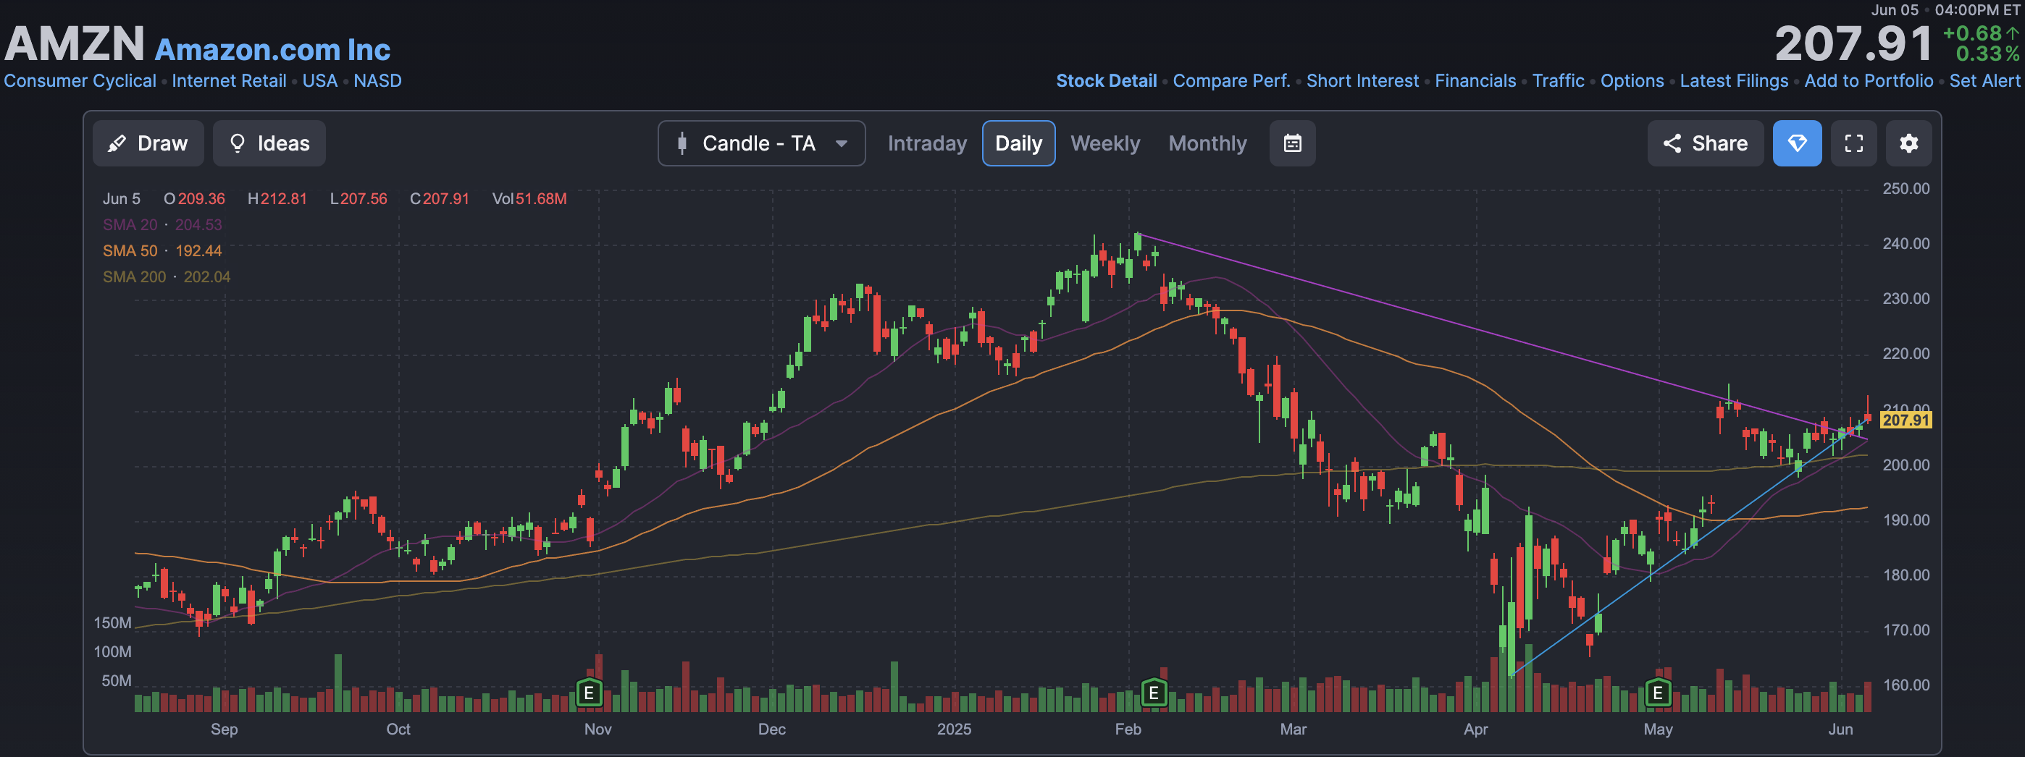Open the Amazon.com Inc company link
The width and height of the screenshot is (2025, 757).
click(272, 48)
